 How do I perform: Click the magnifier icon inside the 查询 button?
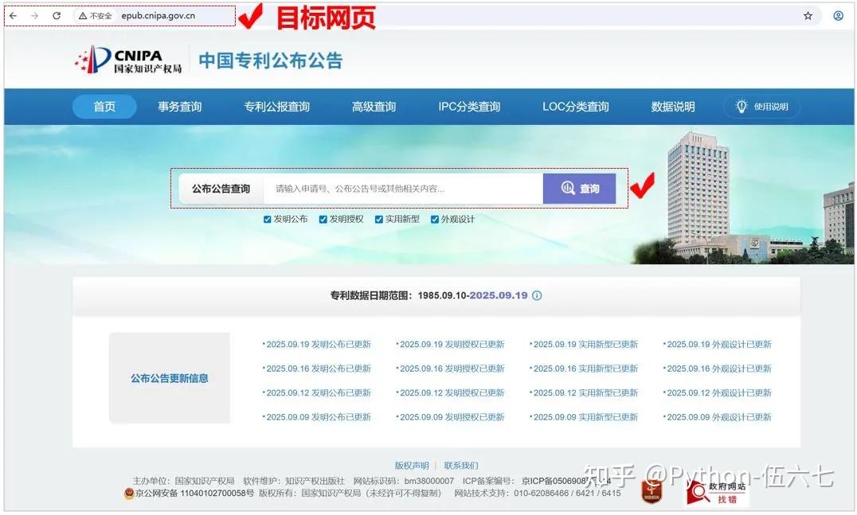pos(567,188)
